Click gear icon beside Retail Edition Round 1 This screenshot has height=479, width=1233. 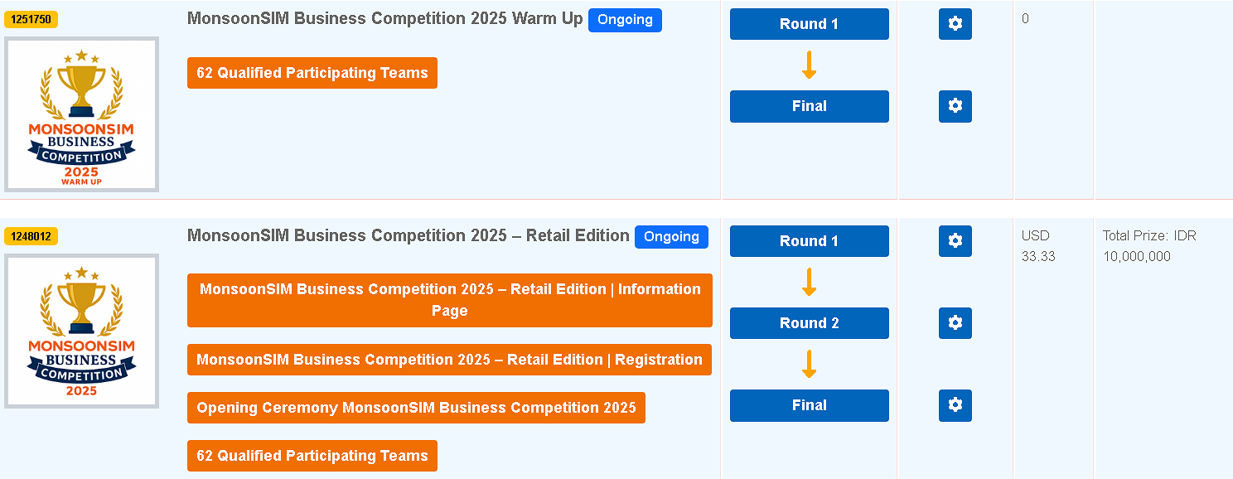tap(955, 241)
